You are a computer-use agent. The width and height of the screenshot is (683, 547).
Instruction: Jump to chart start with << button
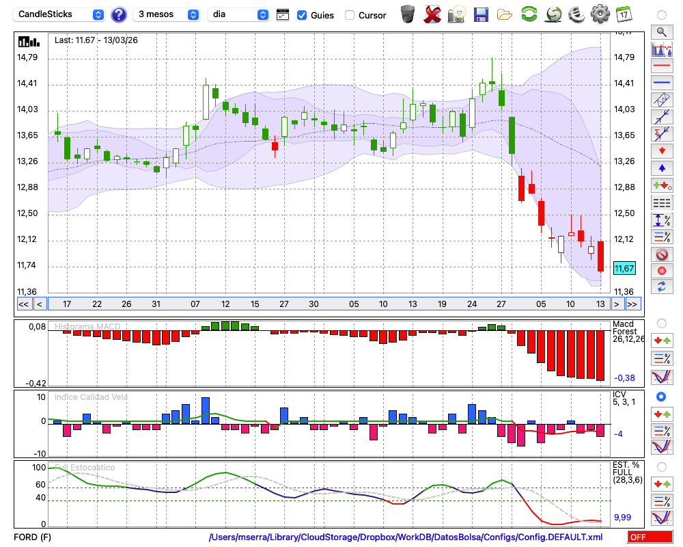tap(23, 304)
